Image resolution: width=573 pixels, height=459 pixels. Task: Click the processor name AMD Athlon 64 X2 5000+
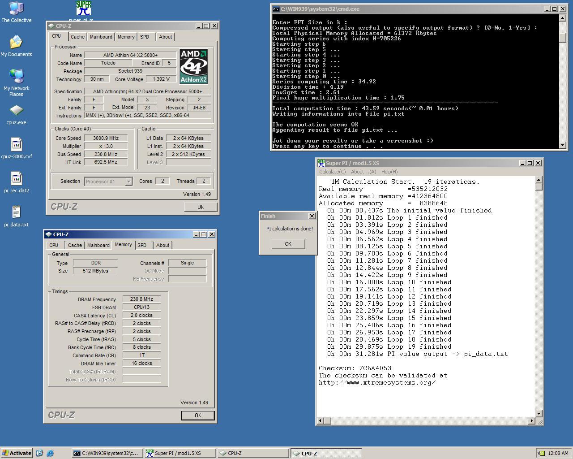pos(130,55)
